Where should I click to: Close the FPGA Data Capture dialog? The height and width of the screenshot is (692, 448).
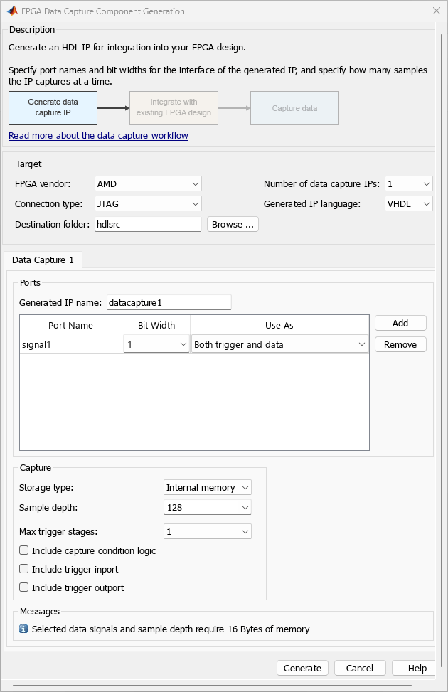[x=436, y=11]
